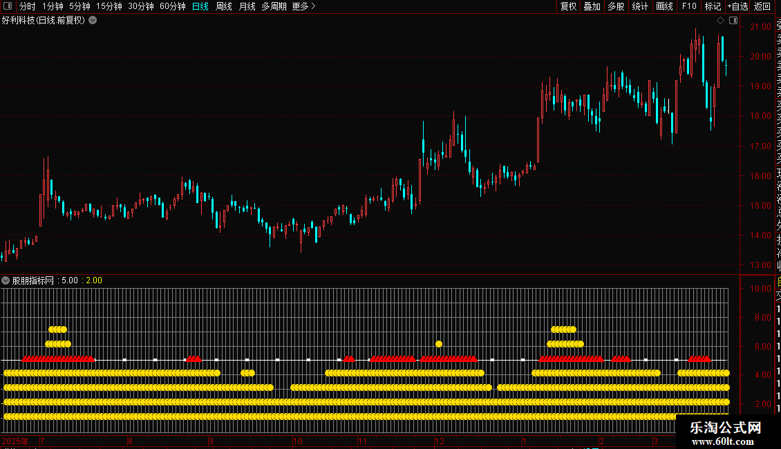The width and height of the screenshot is (781, 449).
Task: Click the indicator value 5.00
Action: pos(70,280)
